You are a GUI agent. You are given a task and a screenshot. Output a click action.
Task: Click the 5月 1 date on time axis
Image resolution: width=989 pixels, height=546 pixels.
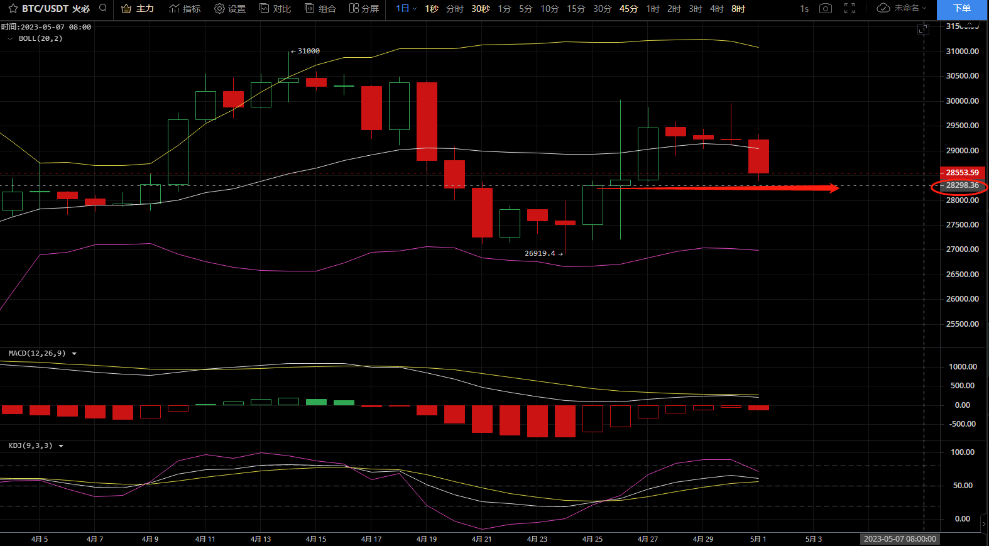758,539
